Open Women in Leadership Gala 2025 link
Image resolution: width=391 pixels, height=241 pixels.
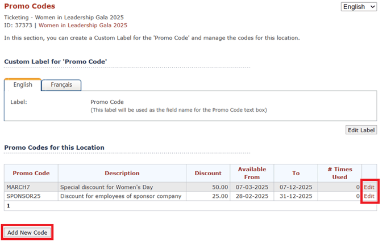point(83,26)
